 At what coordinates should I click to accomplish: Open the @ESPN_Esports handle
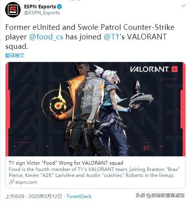[x=42, y=13]
